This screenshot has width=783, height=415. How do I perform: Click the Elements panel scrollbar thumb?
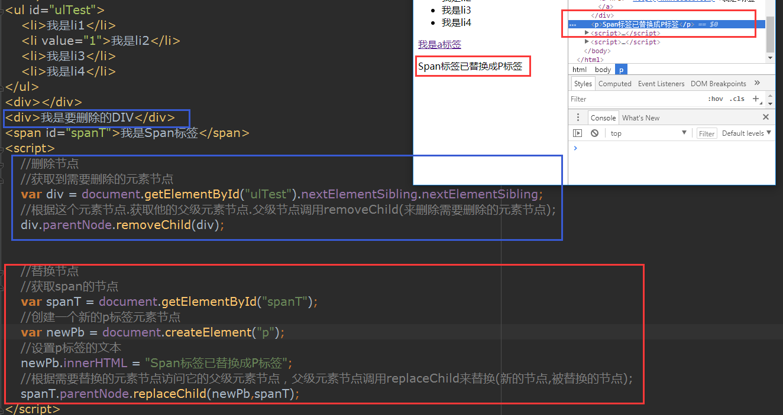coord(770,34)
